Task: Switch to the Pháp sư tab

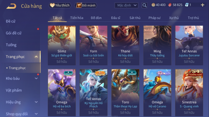Action: click(154, 18)
